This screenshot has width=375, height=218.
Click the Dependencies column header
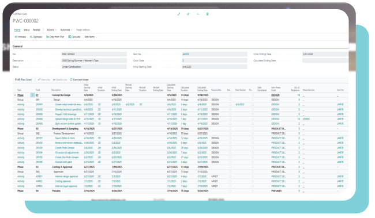309,90
